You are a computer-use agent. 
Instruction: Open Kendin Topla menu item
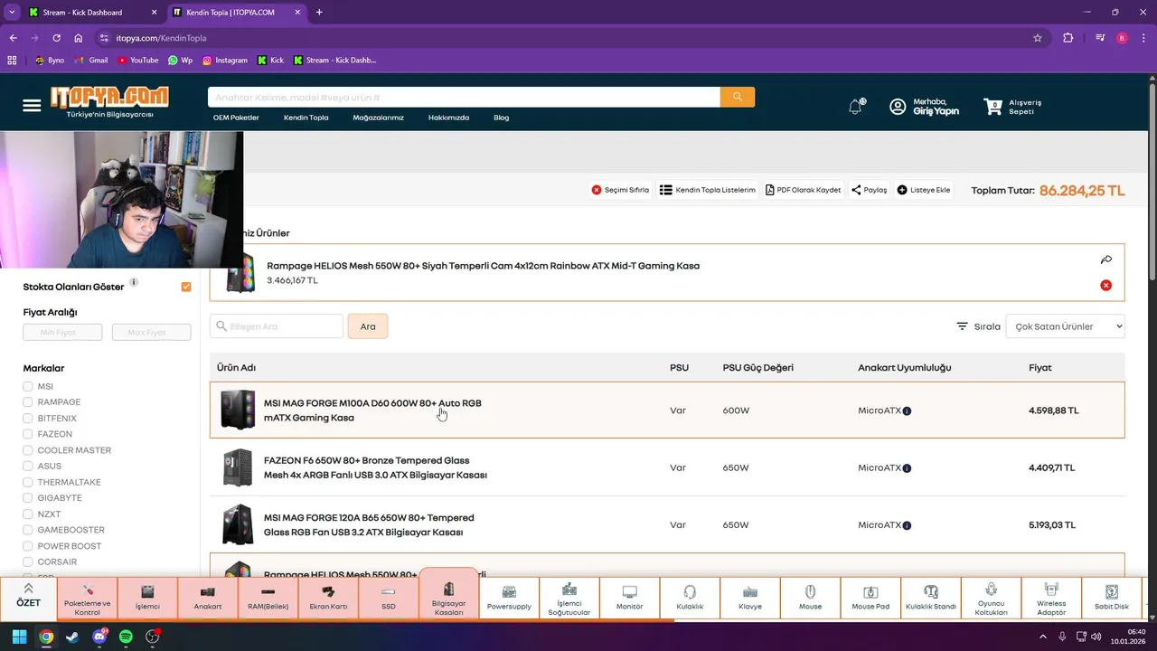[x=306, y=118]
